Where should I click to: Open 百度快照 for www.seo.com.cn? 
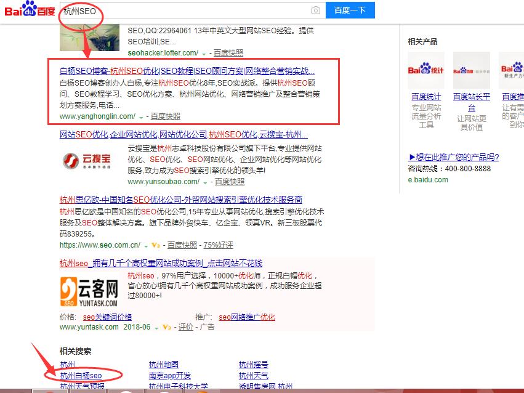click(182, 245)
